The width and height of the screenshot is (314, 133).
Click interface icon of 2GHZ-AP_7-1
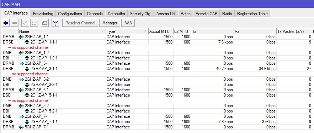(21, 116)
